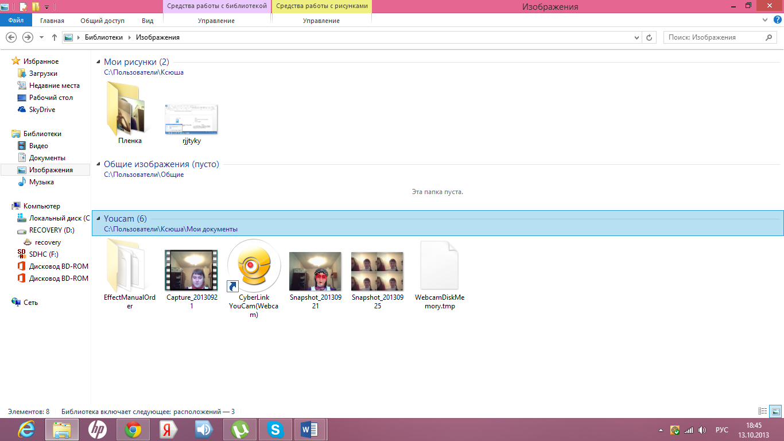Click the Forward navigation arrow
This screenshot has height=441, width=784.
(28, 37)
